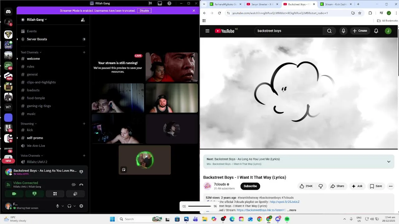Collapse Streaming category

point(29,124)
